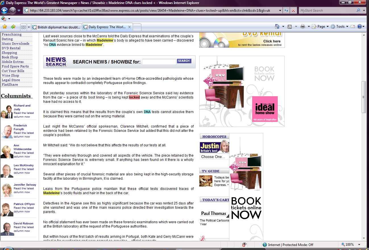Close the Daily Express tab
This screenshot has width=369, height=250.
(129, 27)
